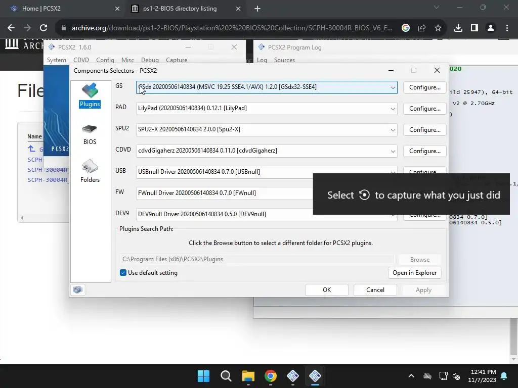Click OK in Components Selectors
This screenshot has height=388, width=518.
pyautogui.click(x=327, y=289)
